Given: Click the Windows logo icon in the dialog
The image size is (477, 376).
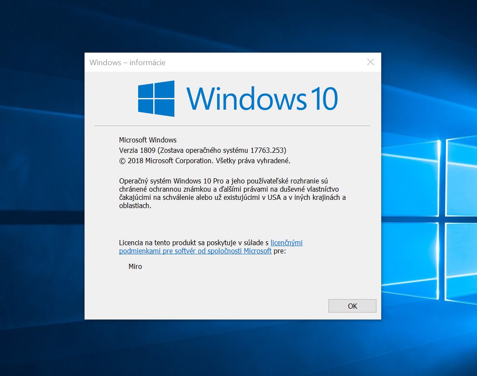Looking at the screenshot, I should pyautogui.click(x=156, y=98).
